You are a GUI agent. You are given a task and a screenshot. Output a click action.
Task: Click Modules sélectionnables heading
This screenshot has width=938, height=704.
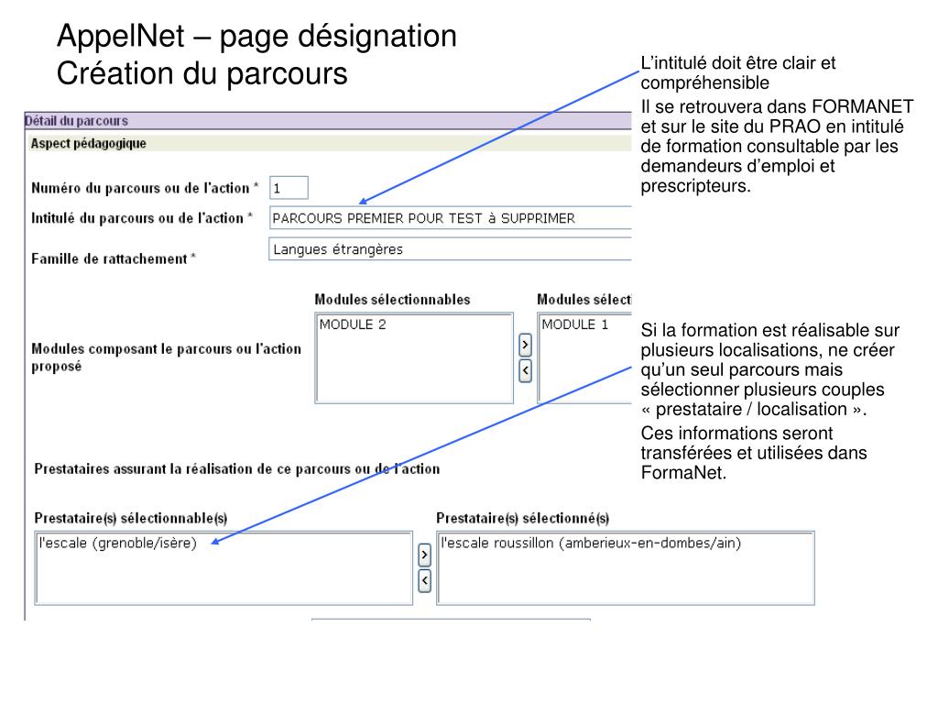tap(392, 300)
